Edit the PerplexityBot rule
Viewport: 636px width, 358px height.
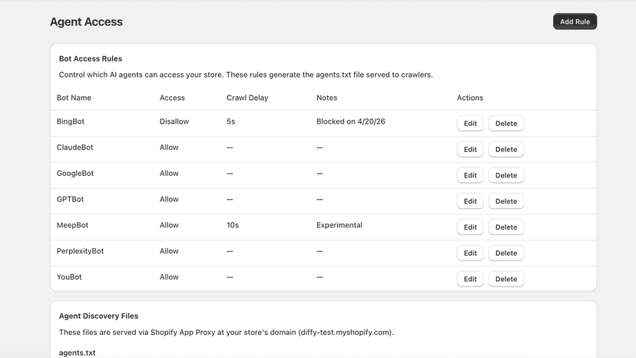pos(470,254)
